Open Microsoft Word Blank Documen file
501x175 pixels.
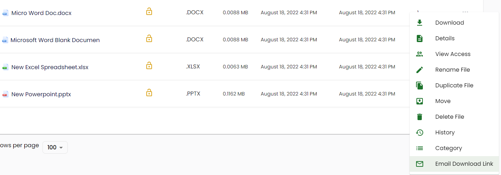[x=55, y=40]
